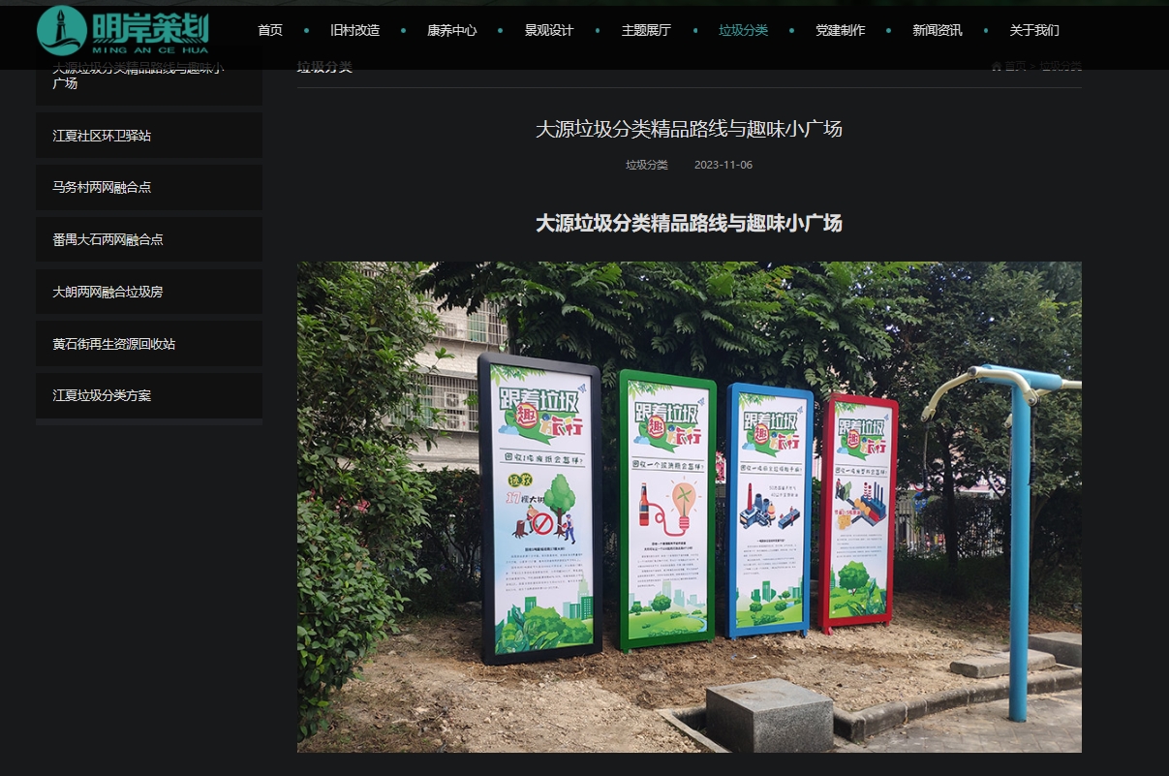Click the 垃圾分类 breadcrumb link
Viewport: 1169px width, 776px height.
pyautogui.click(x=1061, y=66)
